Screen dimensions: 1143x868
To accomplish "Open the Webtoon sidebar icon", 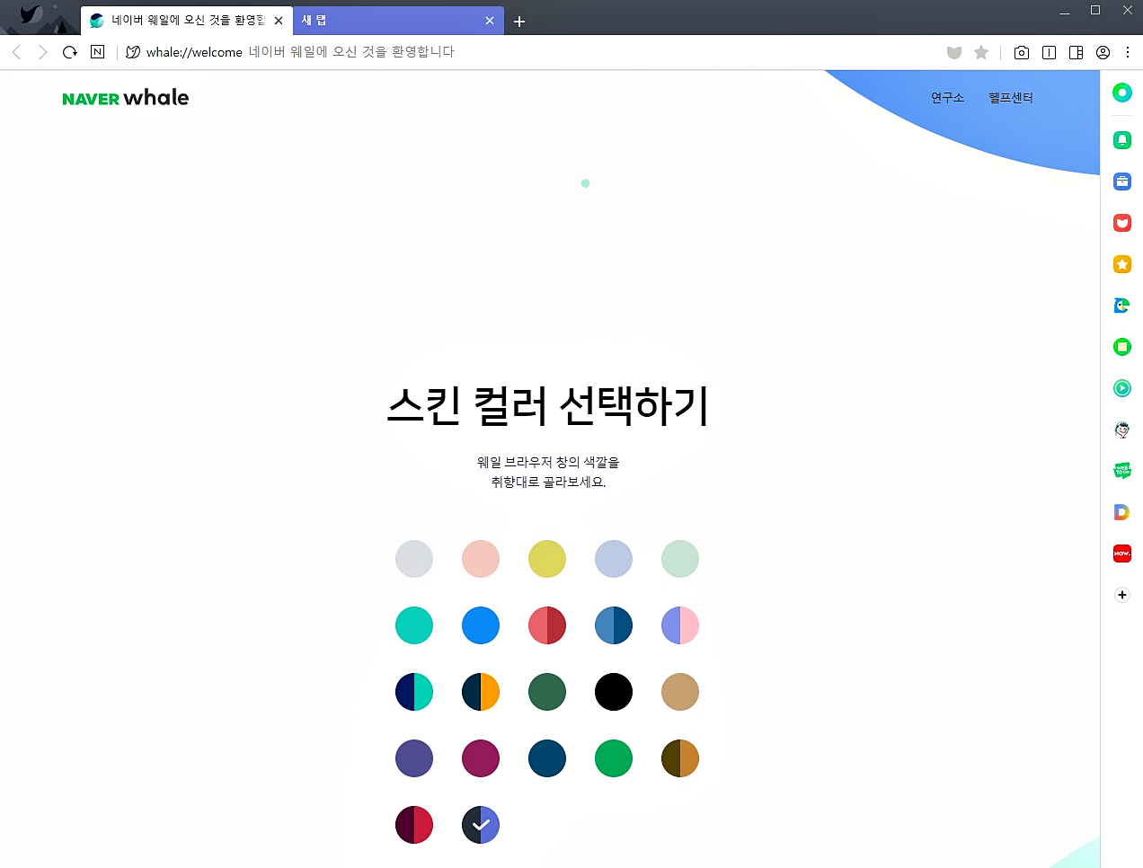I will point(1122,471).
